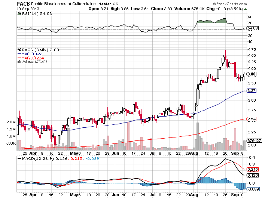Image resolution: width=262 pixels, height=198 pixels.
Task: Click the Nasdaq GS exchange label
Action: [108, 4]
